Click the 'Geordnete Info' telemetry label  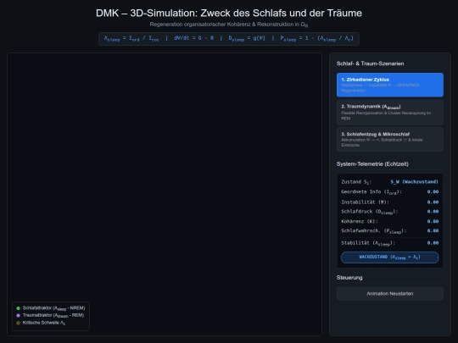371,192
